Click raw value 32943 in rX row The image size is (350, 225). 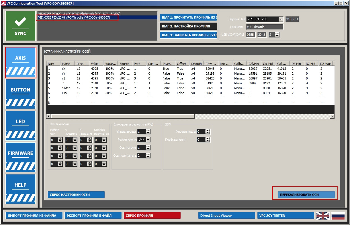[210, 69]
